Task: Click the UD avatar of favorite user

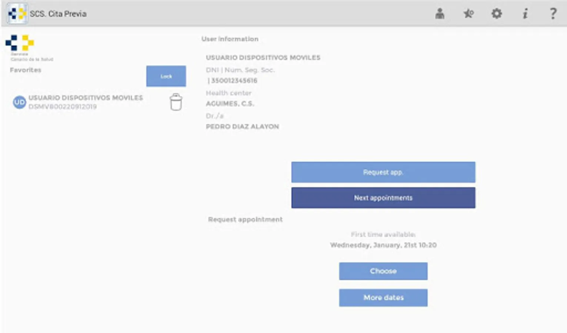Action: (x=19, y=102)
